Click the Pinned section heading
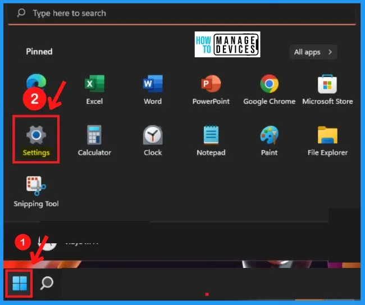365x305 pixels. pyautogui.click(x=39, y=52)
